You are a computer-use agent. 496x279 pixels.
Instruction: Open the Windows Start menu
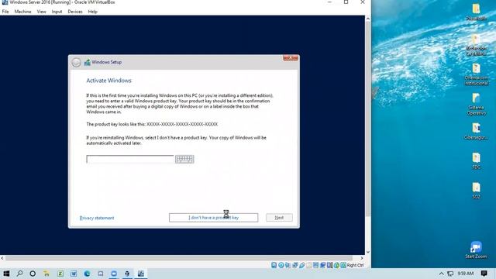[6, 274]
